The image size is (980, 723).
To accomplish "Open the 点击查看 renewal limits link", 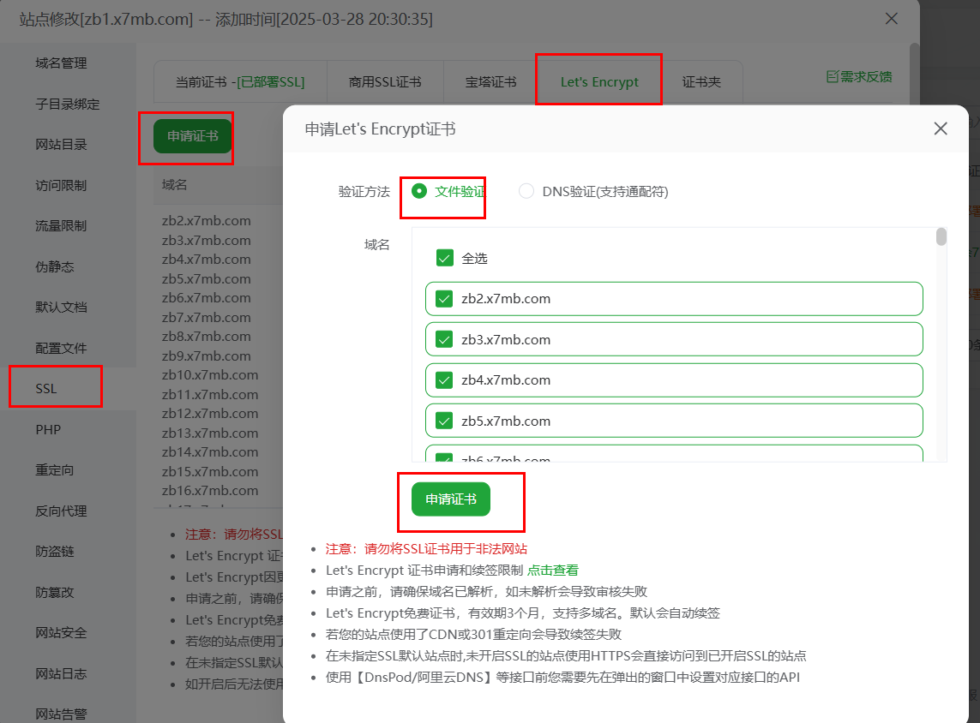I will click(552, 570).
